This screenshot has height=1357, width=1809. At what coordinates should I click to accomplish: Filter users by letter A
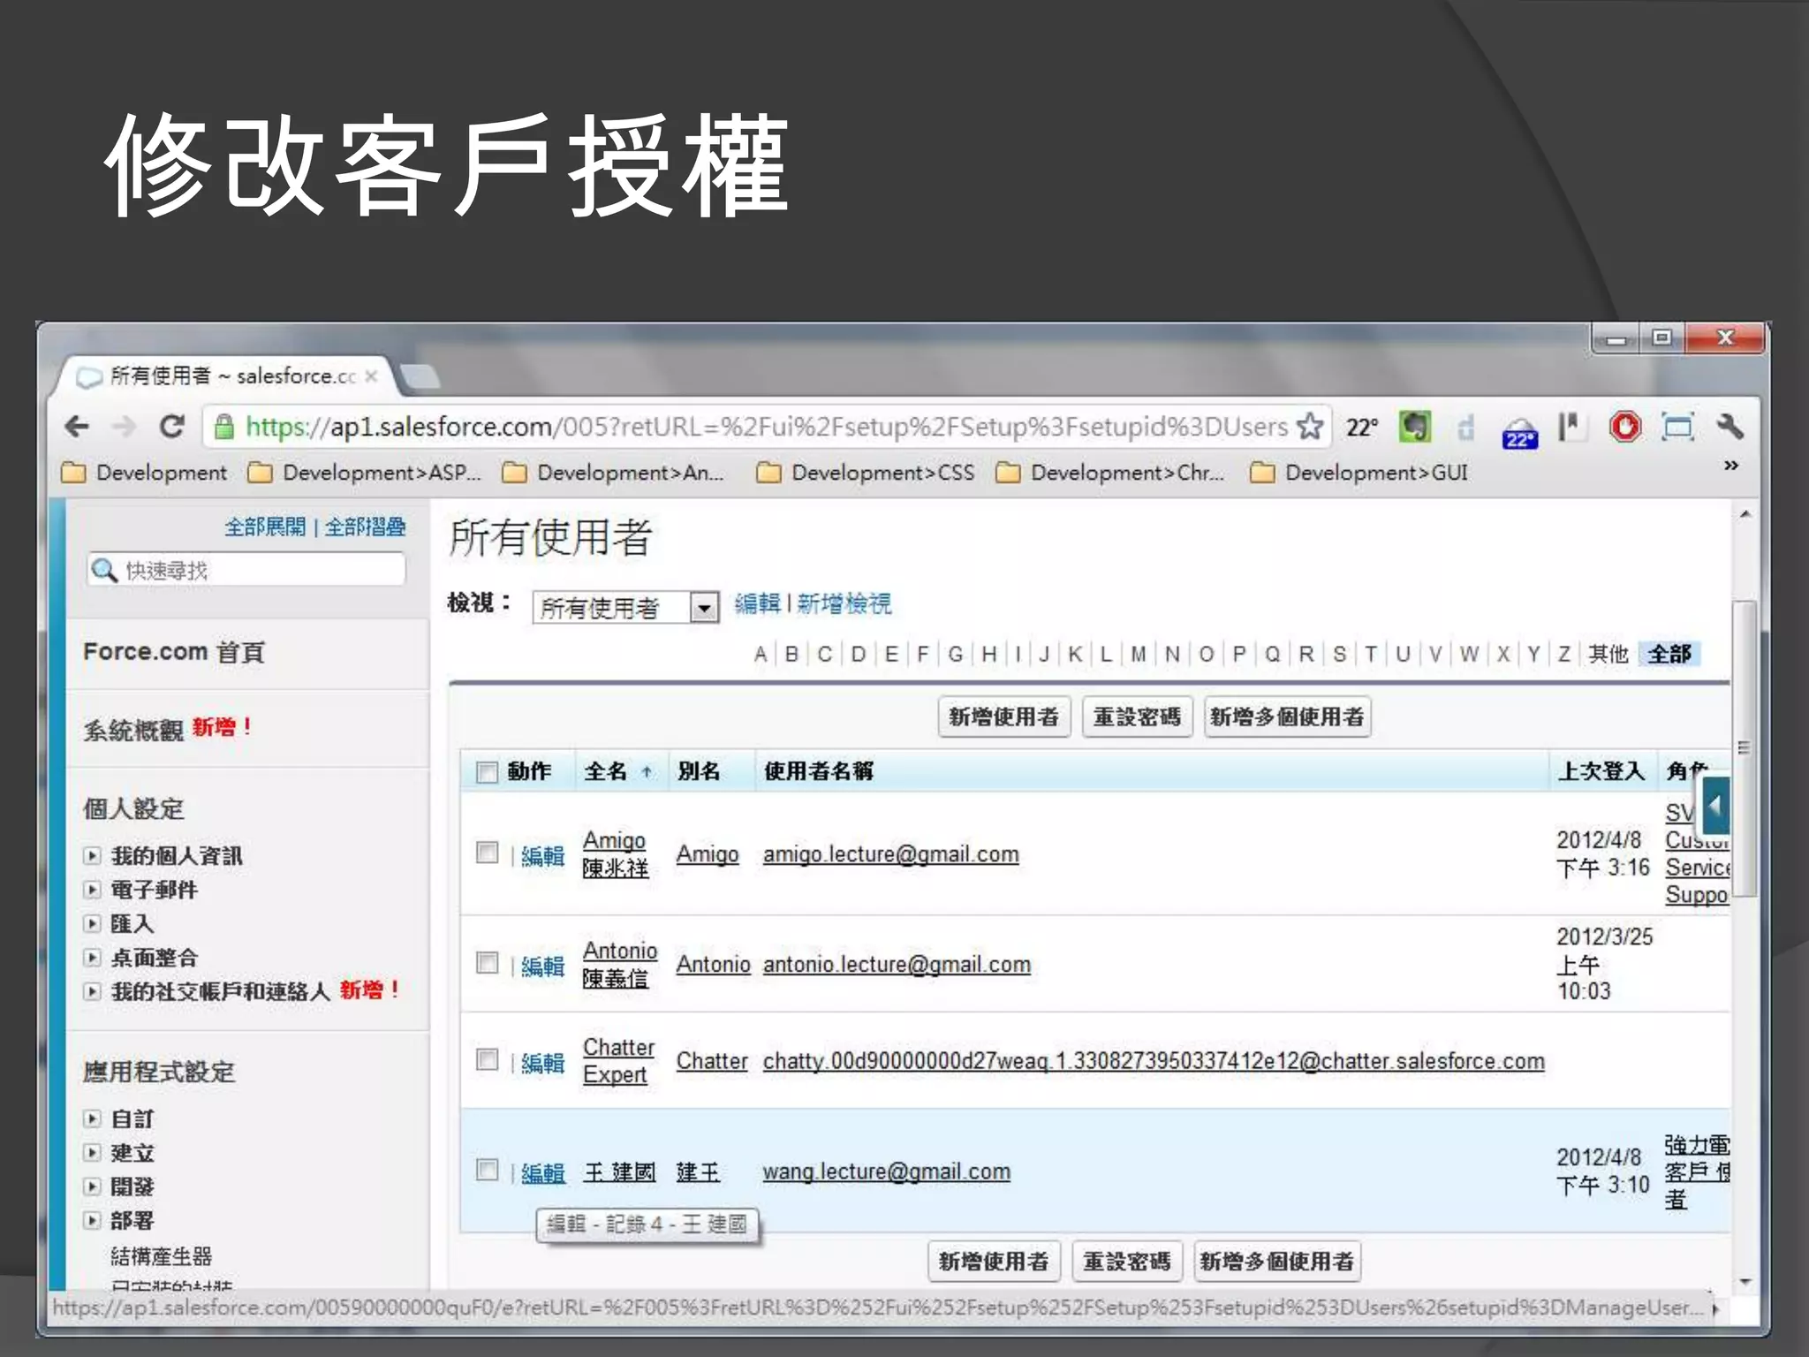760,654
